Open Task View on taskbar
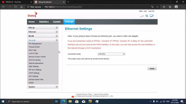Screen dimensions: 186x104 coord(56,101)
